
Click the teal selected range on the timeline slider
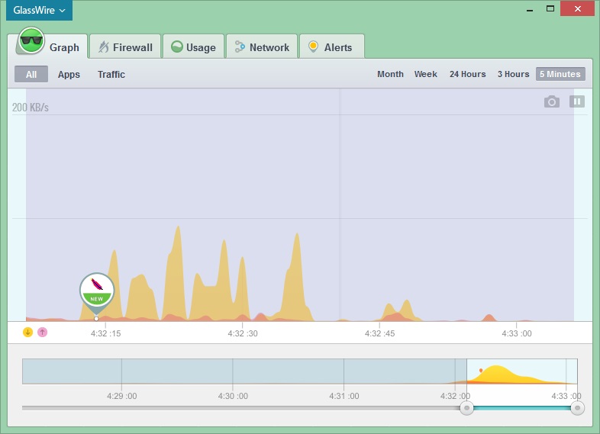coord(522,408)
